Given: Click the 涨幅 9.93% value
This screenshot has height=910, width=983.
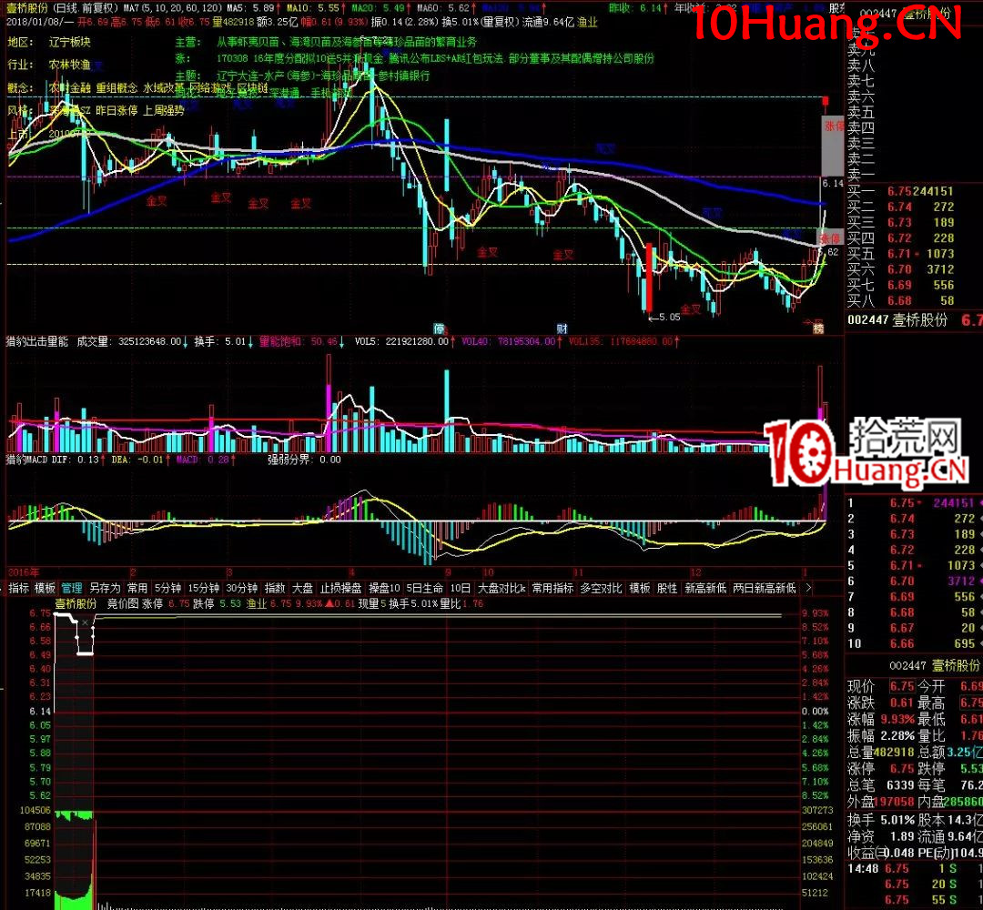Looking at the screenshot, I should tap(897, 719).
